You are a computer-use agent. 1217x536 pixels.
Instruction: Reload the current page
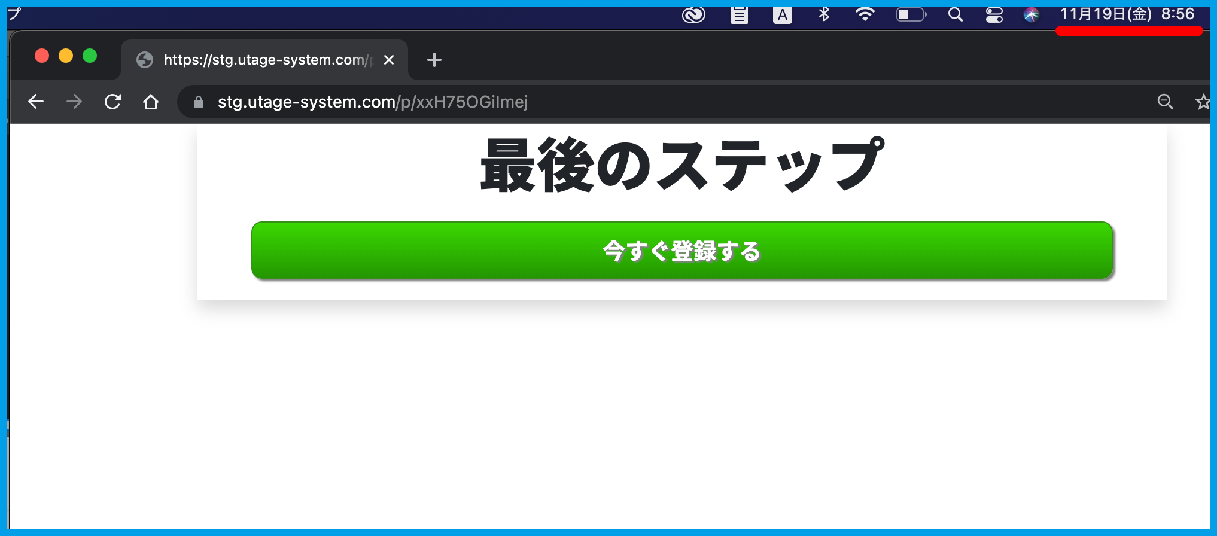coord(112,102)
